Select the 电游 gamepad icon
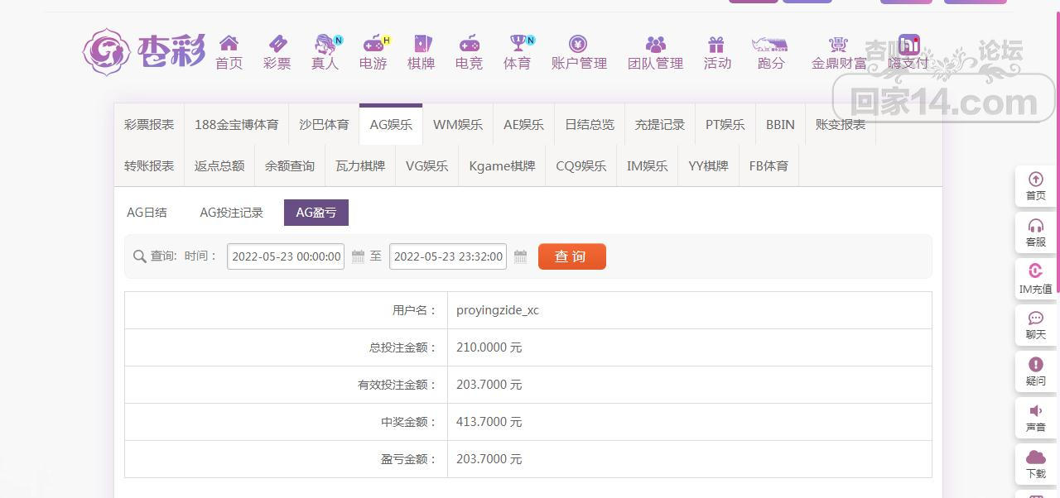 (x=373, y=44)
